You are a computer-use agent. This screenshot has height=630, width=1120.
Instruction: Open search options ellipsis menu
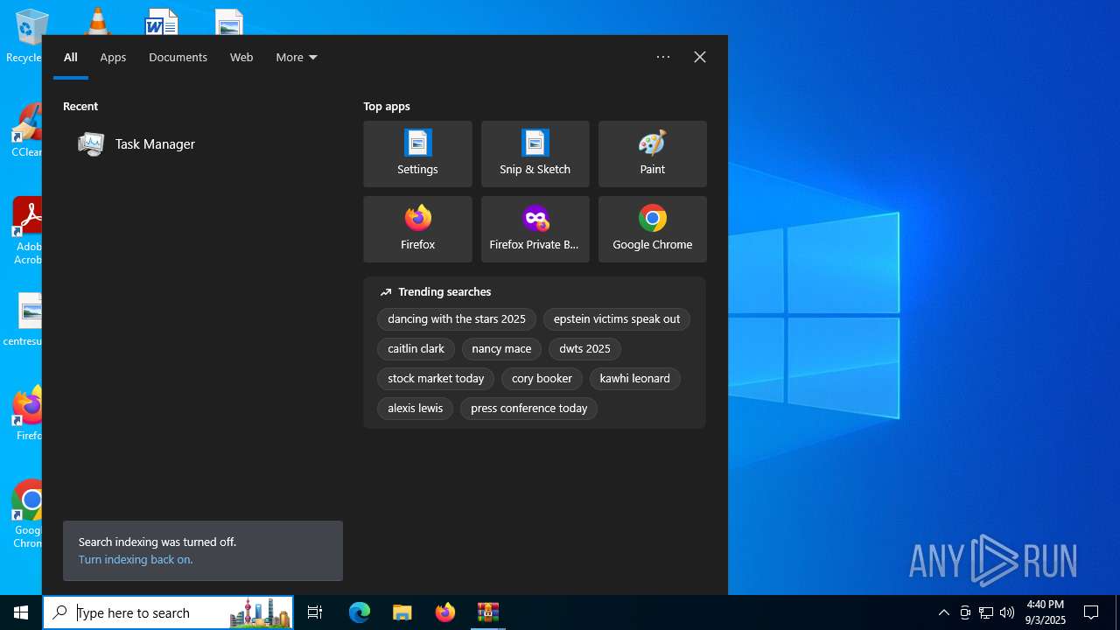pyautogui.click(x=663, y=57)
